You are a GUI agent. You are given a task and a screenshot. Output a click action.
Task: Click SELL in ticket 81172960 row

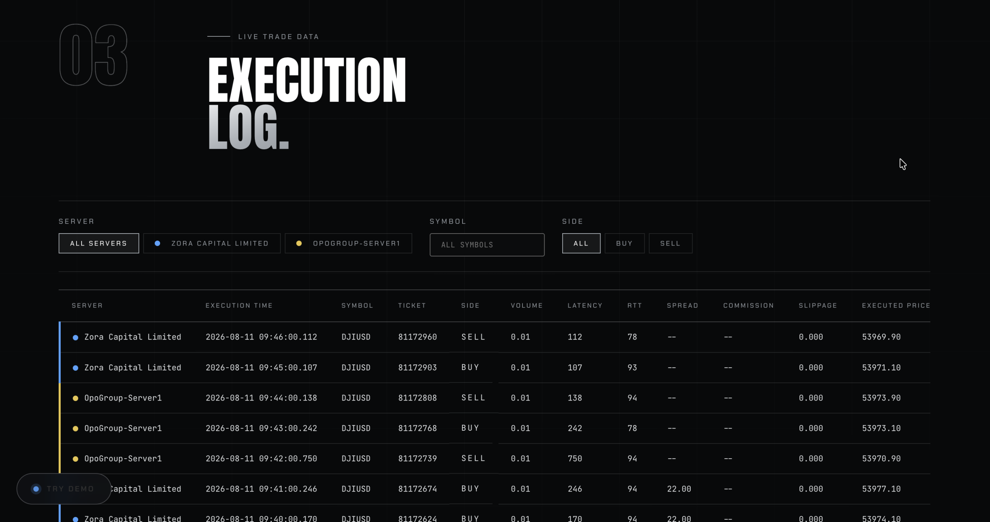[473, 337]
